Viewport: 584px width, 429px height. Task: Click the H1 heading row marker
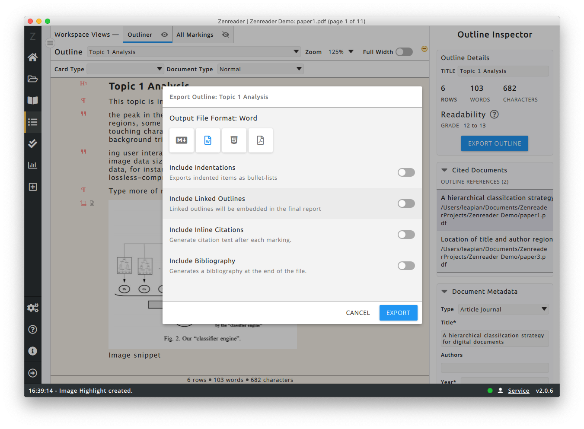83,83
